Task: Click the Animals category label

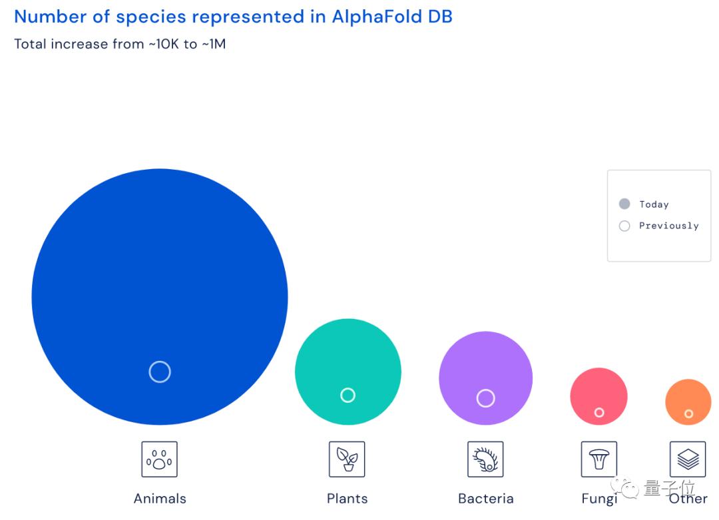Action: coord(160,498)
